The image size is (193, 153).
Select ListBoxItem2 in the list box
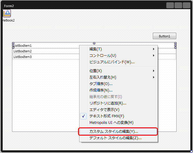click(23, 51)
